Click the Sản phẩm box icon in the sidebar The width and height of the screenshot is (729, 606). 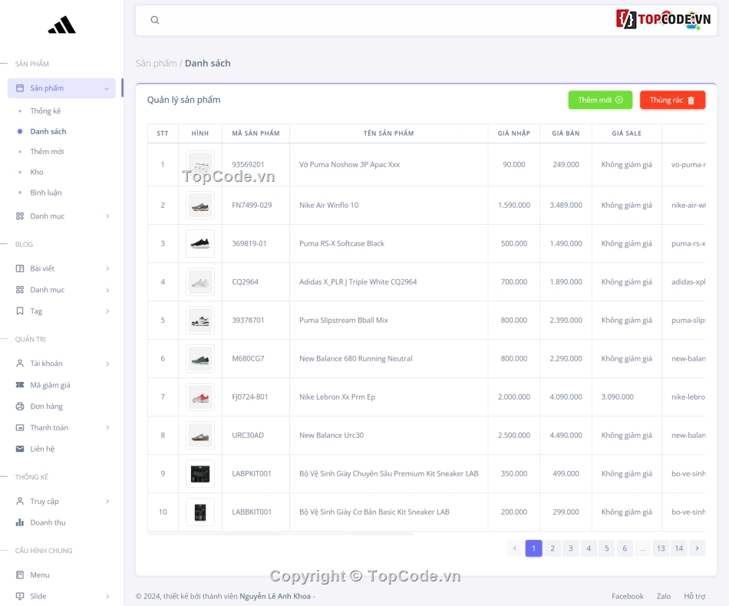coord(19,88)
